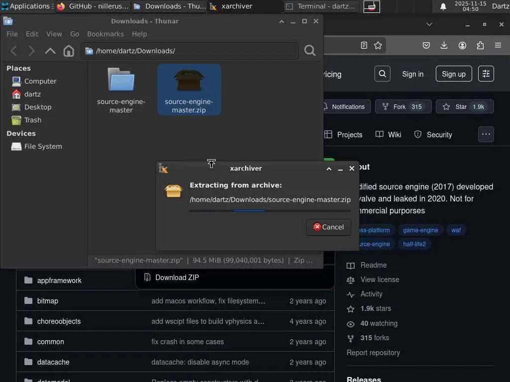Viewport: 510px width, 382px height.
Task: Select the source-engine-master folder icon
Action: [x=121, y=80]
